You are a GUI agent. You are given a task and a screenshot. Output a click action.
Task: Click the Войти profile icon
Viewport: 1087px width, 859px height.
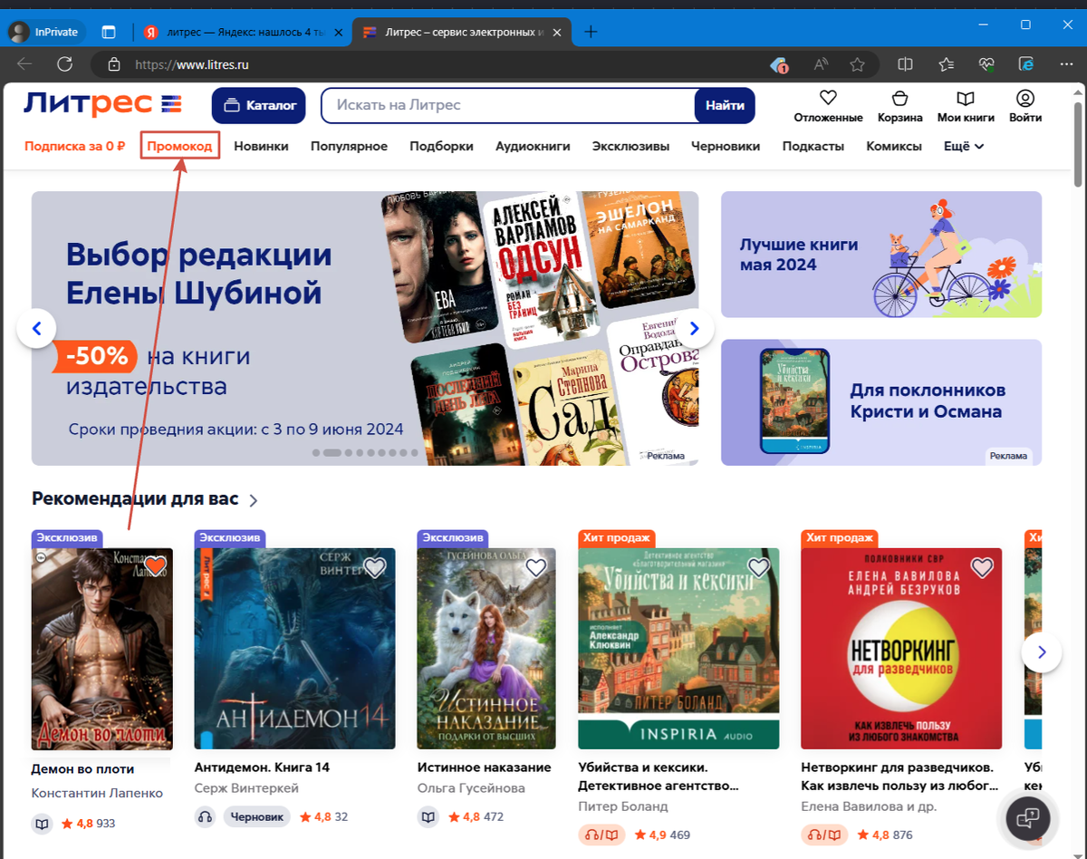(1025, 98)
